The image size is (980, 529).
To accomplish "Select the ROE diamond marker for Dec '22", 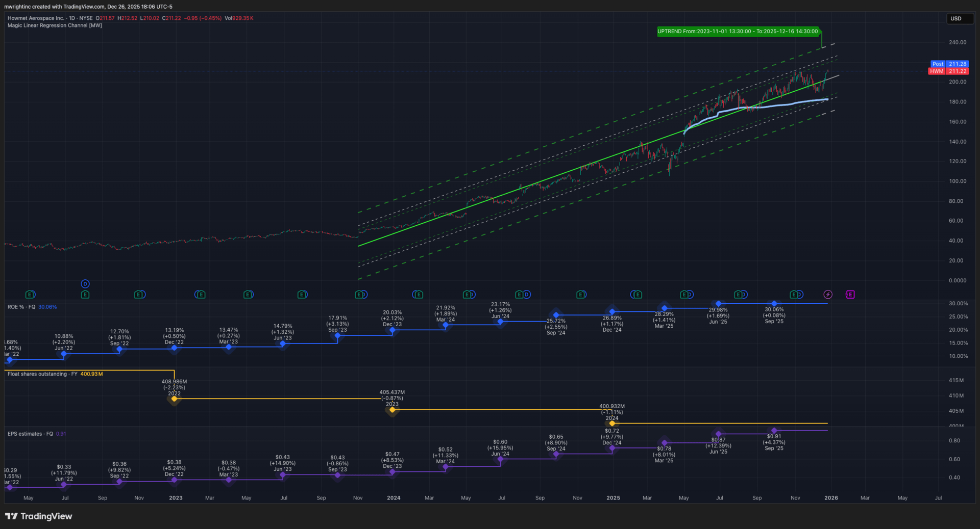I will tap(174, 348).
